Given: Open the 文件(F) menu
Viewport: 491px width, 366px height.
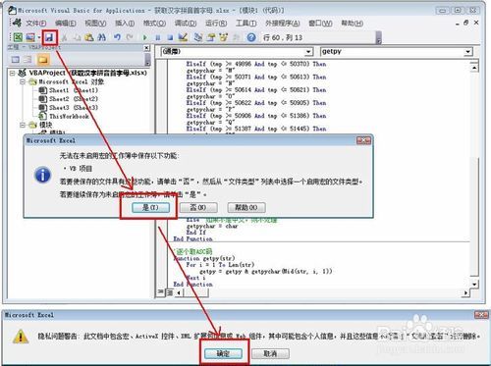Looking at the screenshot, I should [36, 24].
